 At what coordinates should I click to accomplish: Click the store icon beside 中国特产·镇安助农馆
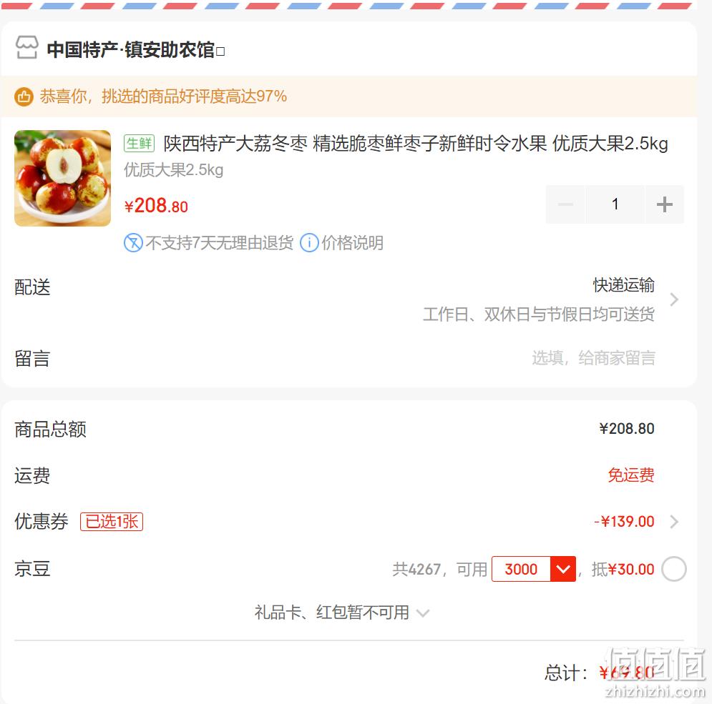26,48
